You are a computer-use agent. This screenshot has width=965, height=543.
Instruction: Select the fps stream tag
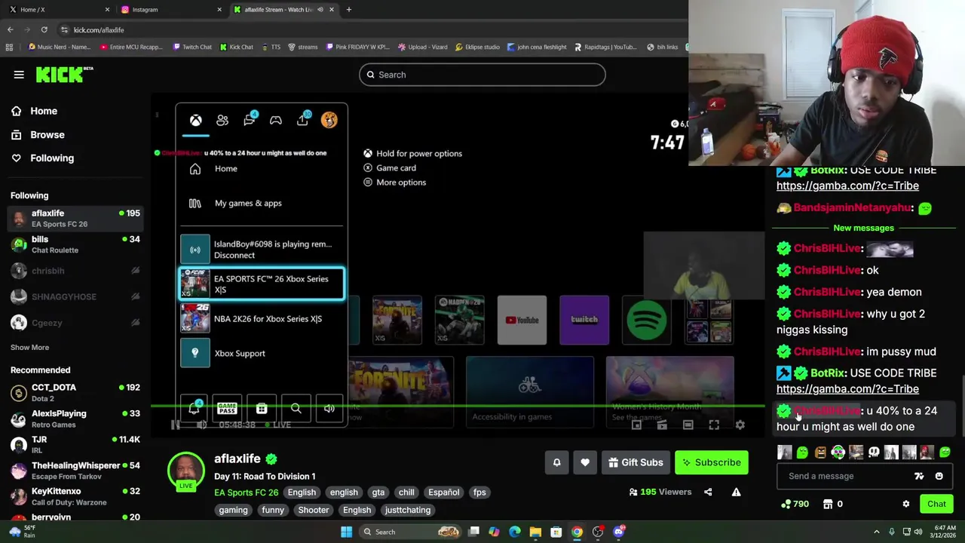[479, 492]
